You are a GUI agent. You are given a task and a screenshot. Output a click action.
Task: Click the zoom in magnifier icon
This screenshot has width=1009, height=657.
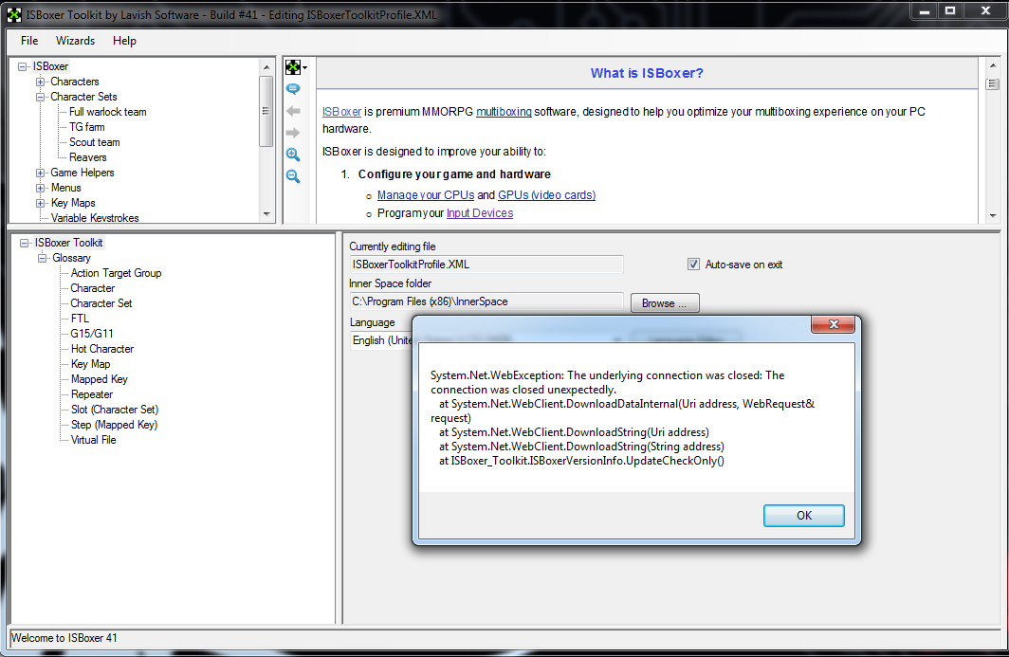pos(293,155)
